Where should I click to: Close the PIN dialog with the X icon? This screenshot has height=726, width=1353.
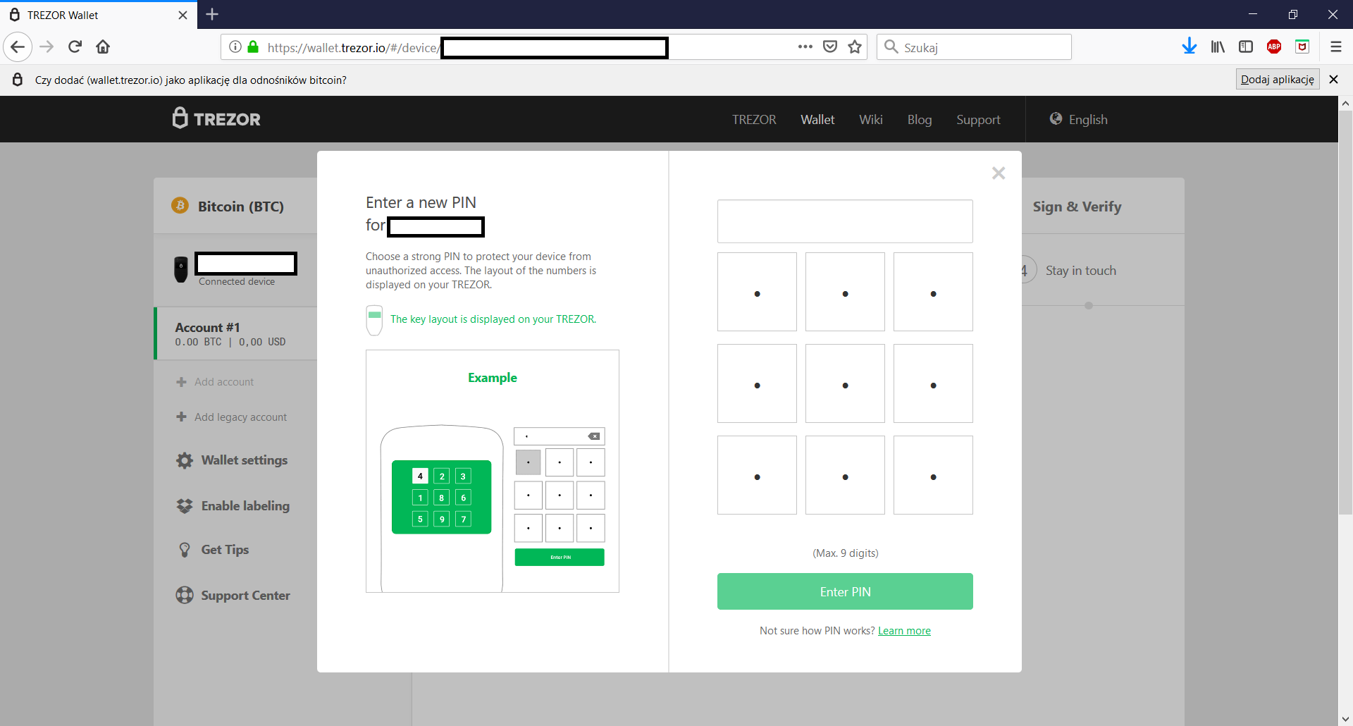(x=998, y=173)
